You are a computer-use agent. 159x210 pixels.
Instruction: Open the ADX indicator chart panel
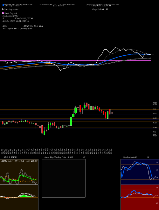tap(19, 172)
